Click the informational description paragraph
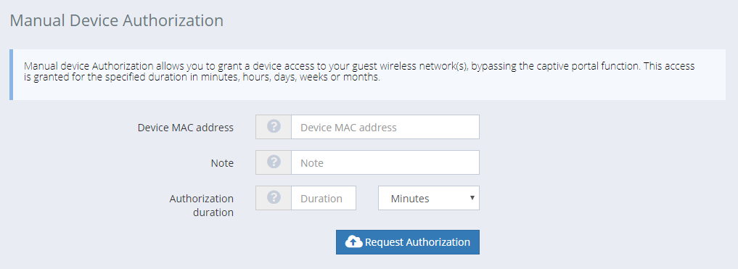This screenshot has width=738, height=269. (359, 72)
